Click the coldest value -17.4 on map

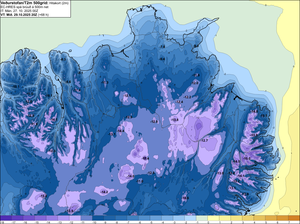145,158
